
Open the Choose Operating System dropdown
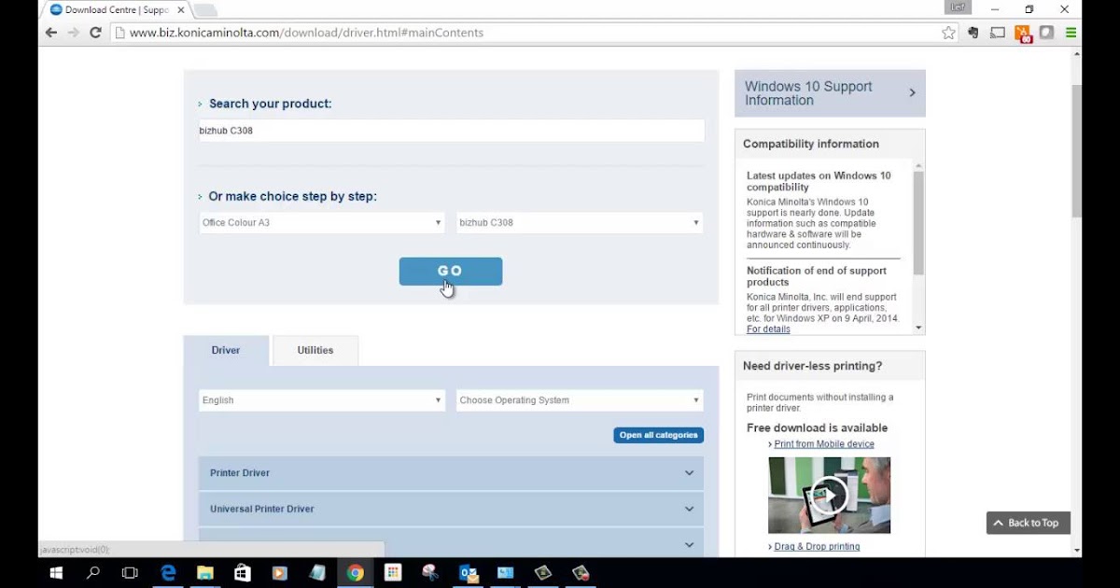click(x=580, y=400)
